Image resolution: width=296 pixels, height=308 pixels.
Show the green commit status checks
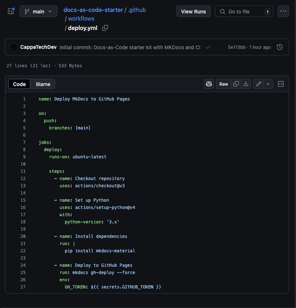[x=208, y=47]
